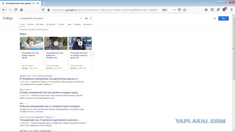This screenshot has height=132, width=235.
Task: Bookmark this page with the star
Action: point(184,10)
